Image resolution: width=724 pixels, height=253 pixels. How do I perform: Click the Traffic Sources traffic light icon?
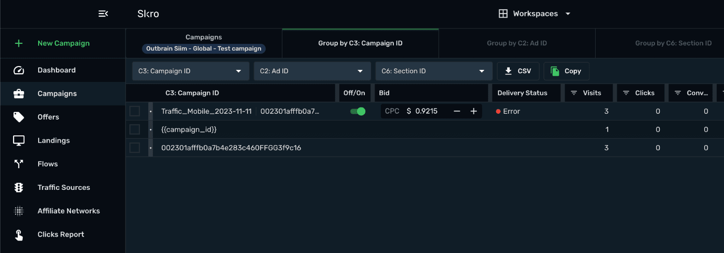19,187
